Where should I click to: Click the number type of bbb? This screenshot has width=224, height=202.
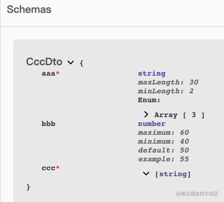(x=152, y=124)
